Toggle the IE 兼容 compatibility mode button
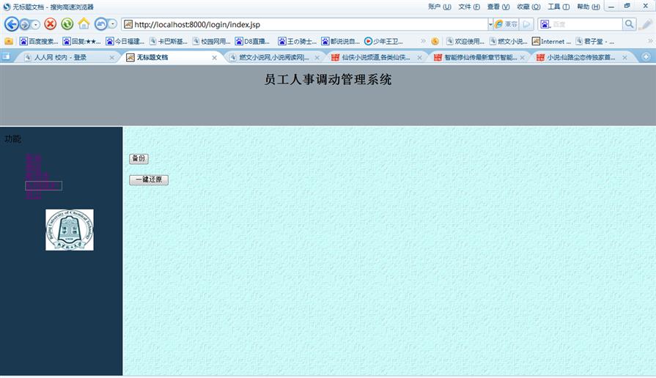Viewport: 656px width, 378px height. point(506,24)
